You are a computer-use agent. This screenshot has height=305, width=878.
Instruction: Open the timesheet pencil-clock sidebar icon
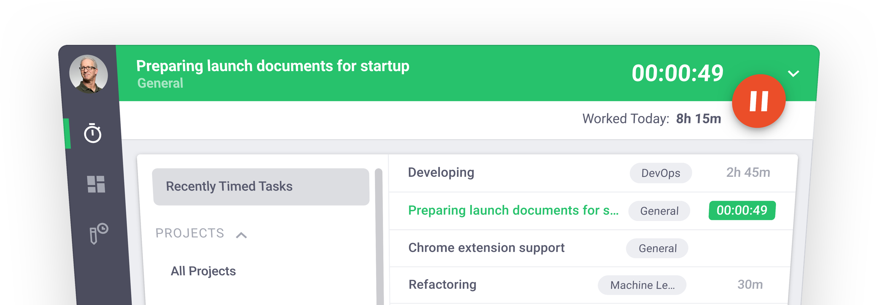98,233
